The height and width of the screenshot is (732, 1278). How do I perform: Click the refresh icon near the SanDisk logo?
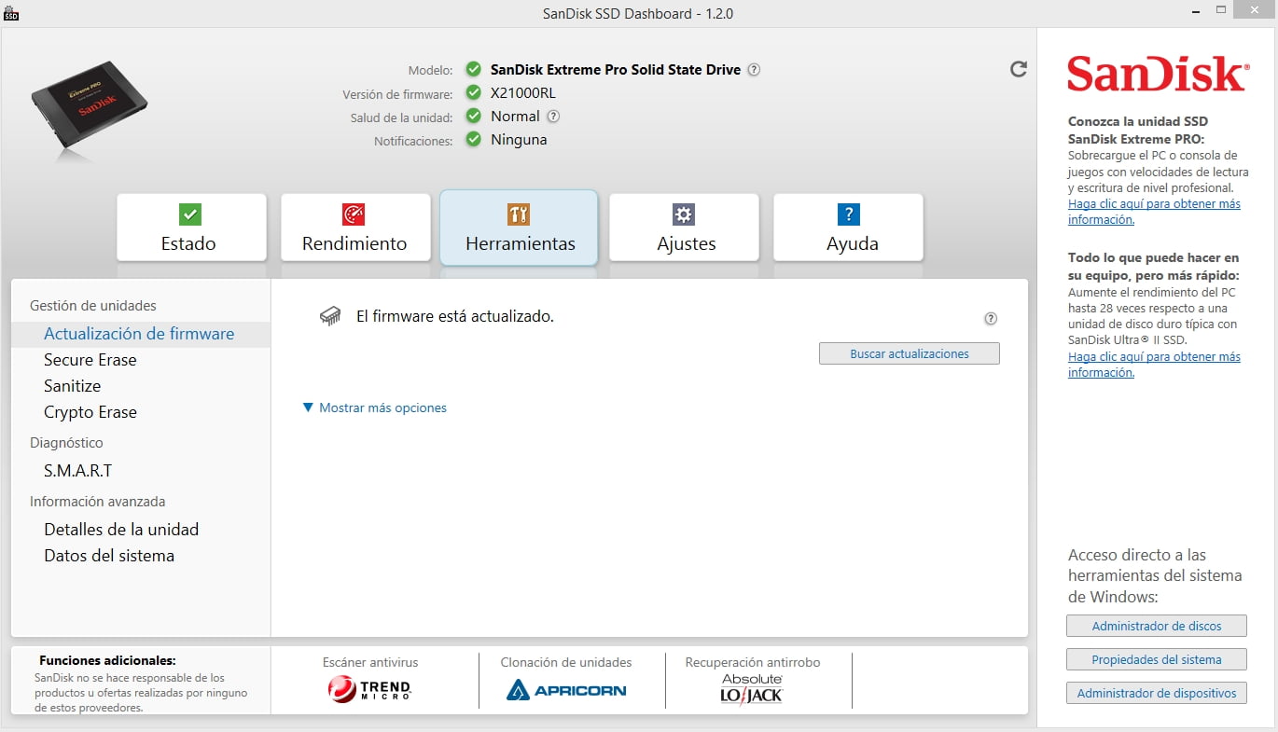1019,69
